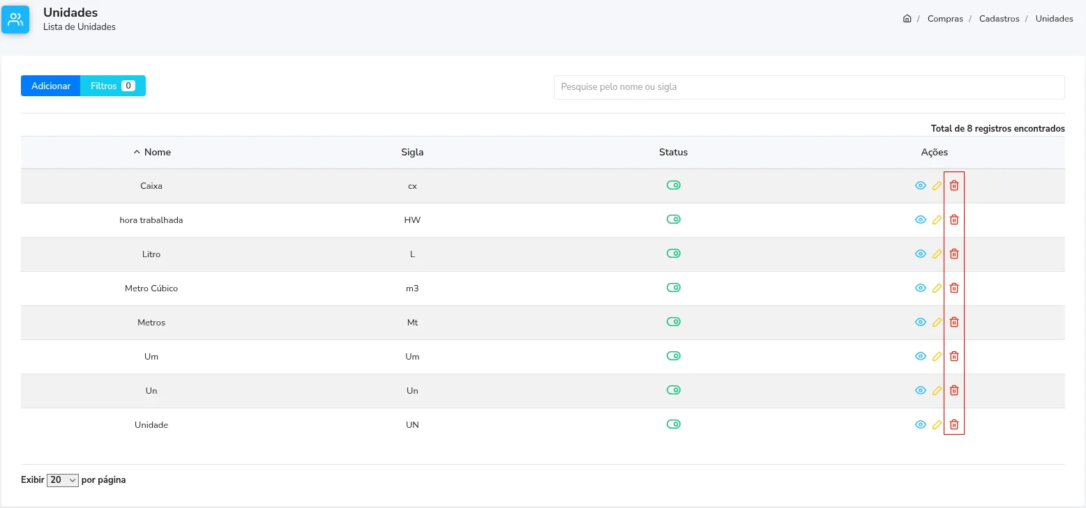
Task: Open the Exibir per-page dropdown
Action: click(x=63, y=480)
